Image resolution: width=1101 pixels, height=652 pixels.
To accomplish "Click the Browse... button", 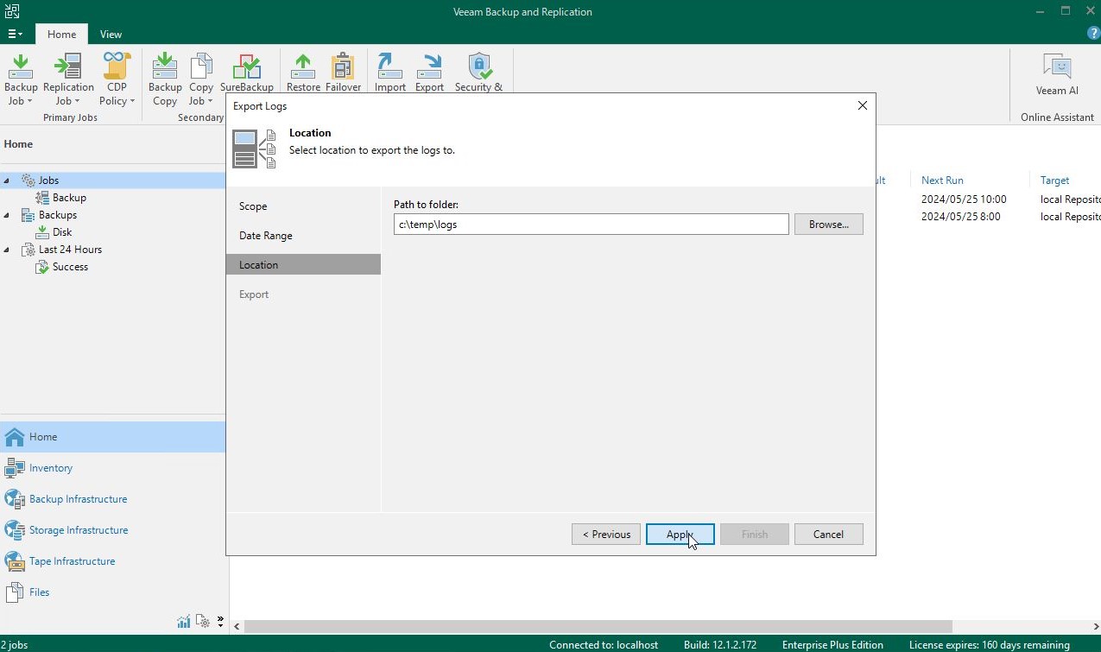I will (829, 225).
